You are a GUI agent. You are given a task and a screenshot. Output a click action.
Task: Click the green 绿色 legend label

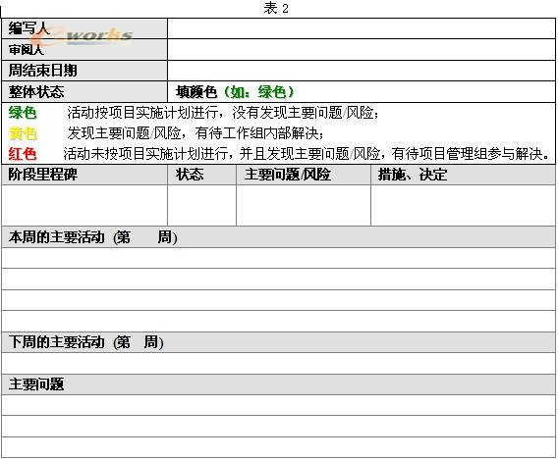[23, 113]
